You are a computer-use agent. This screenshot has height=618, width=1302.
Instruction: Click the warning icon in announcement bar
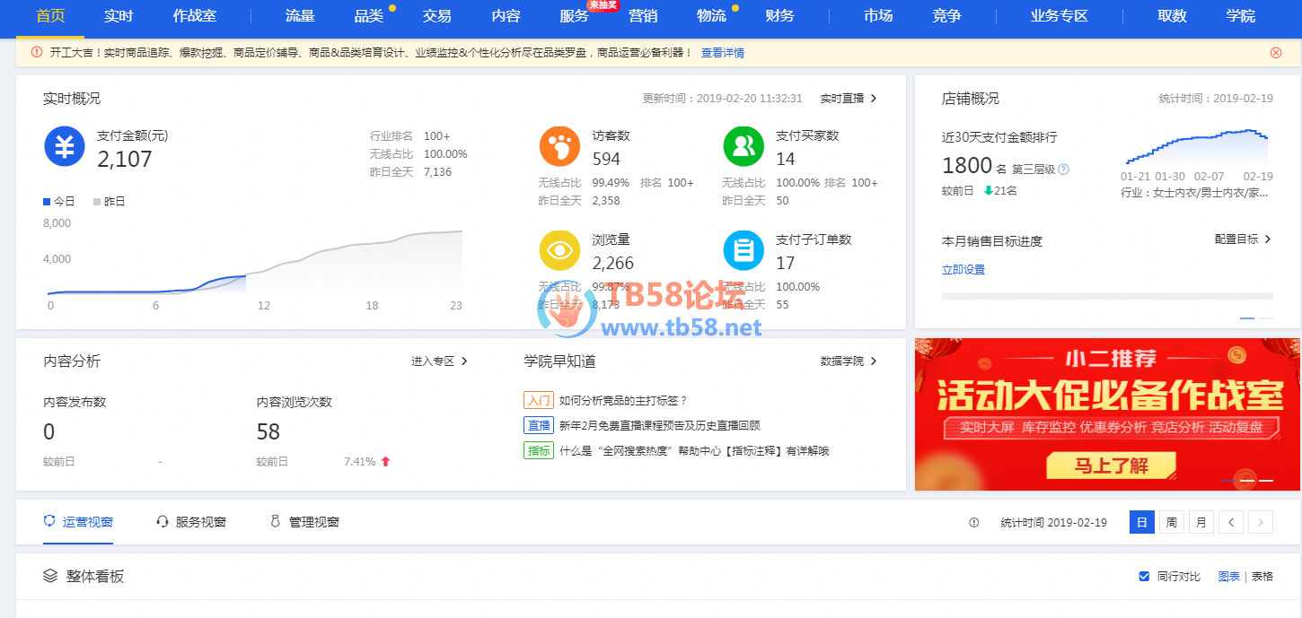[x=37, y=53]
